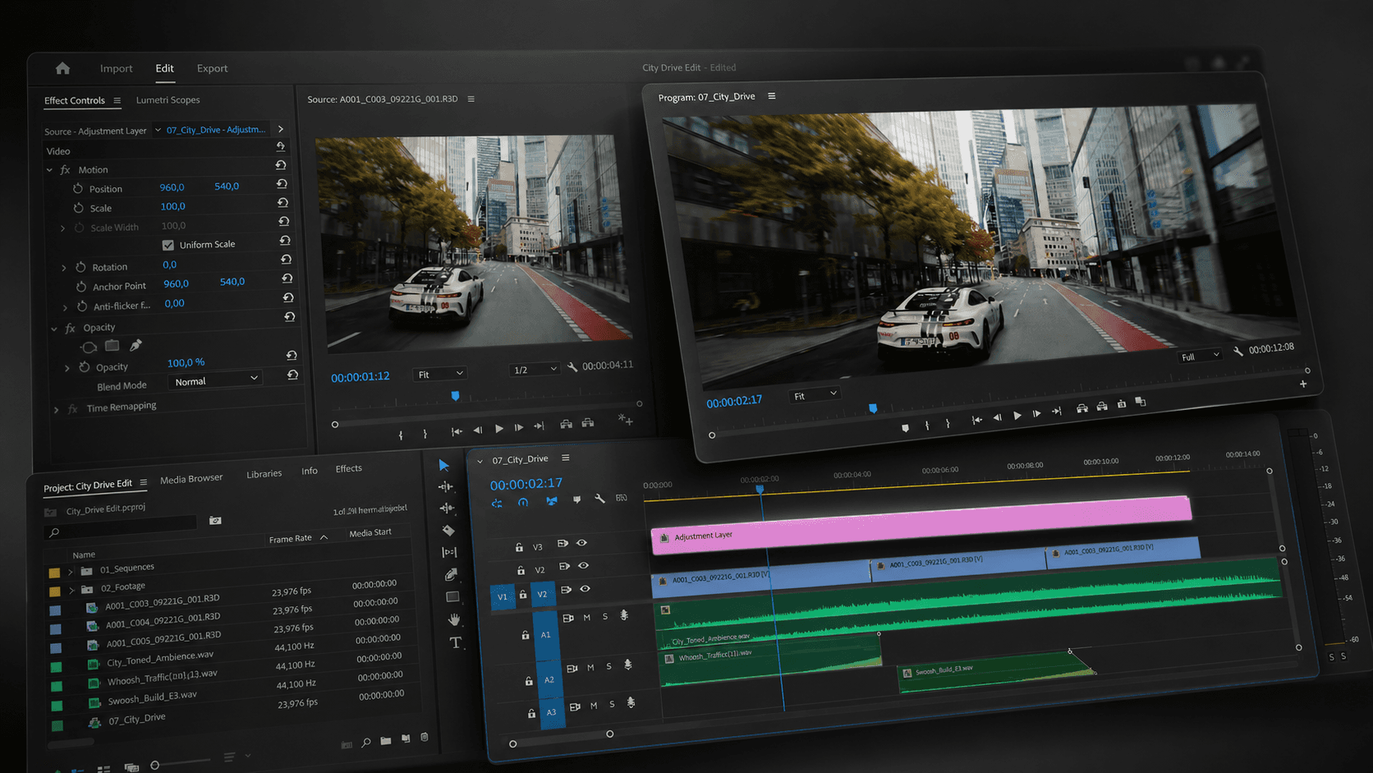Open Program monitor Full resolution dropdown
This screenshot has height=773, width=1373.
click(1200, 357)
